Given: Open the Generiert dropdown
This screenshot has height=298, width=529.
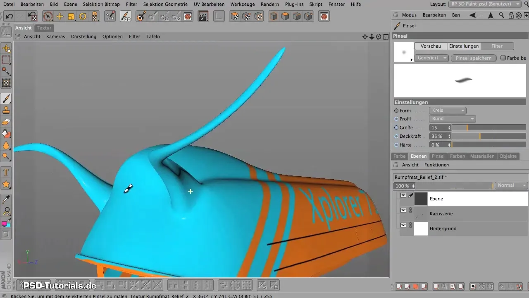Looking at the screenshot, I should (x=431, y=58).
